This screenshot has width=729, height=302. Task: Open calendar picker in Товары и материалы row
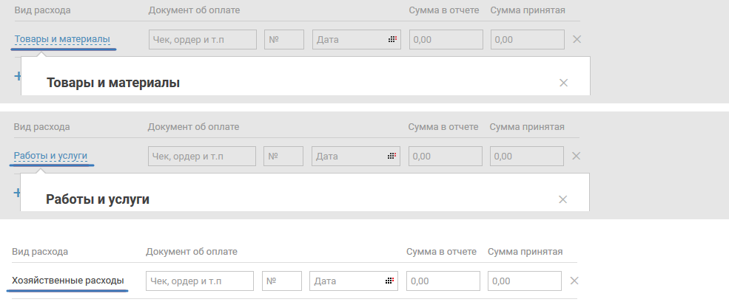tap(392, 39)
